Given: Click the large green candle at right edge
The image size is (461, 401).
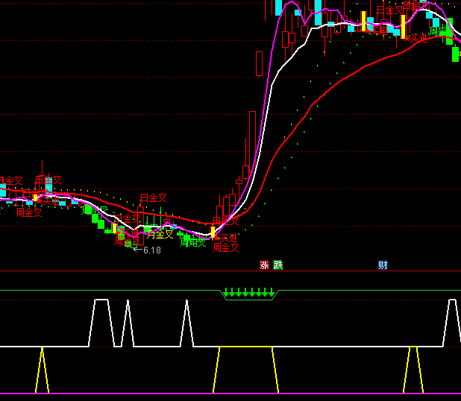Looking at the screenshot, I should [x=456, y=53].
